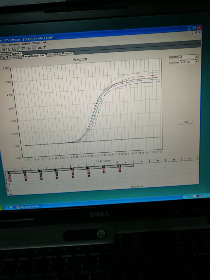Minimize the SDS Software window
Image resolution: width=210 pixels, height=280 pixels.
[x=190, y=29]
